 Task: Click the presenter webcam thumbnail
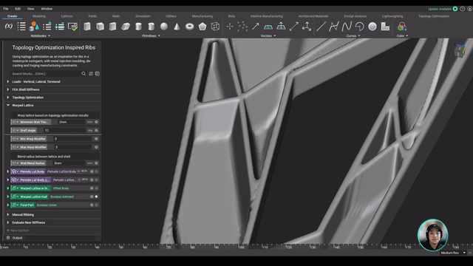click(x=433, y=235)
